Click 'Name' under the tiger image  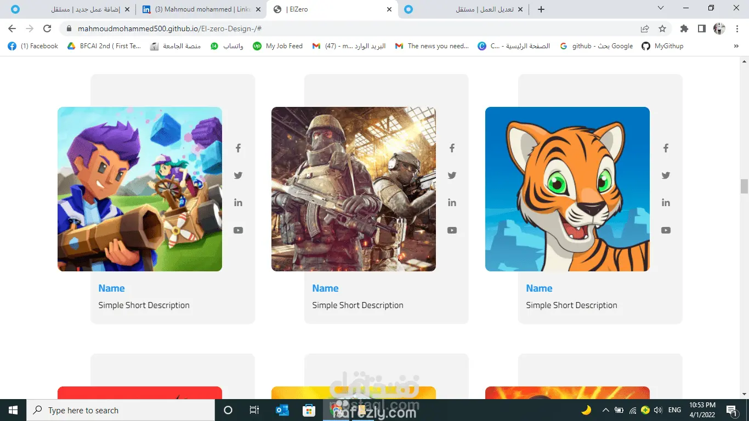(x=539, y=288)
